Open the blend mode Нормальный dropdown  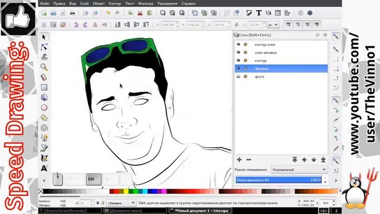click(299, 169)
